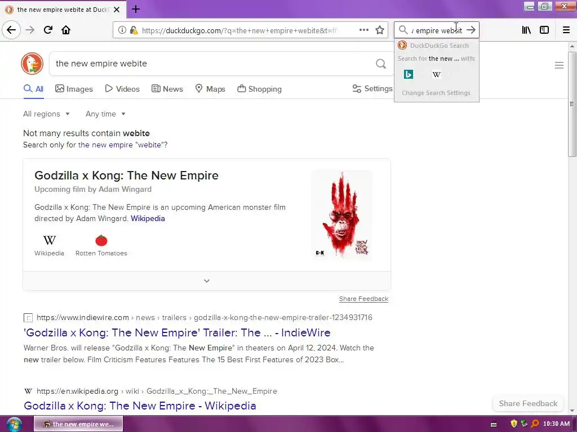The height and width of the screenshot is (432, 577).
Task: Click the the new empire "webite" link
Action: [x=119, y=145]
